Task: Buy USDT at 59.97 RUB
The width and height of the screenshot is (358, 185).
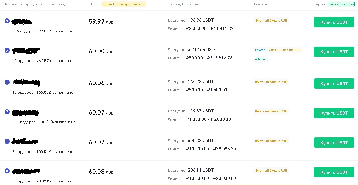Action: [x=334, y=22]
